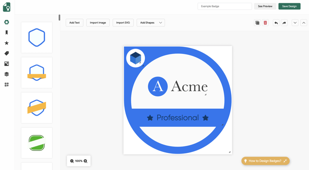Focus the Example Badge name field
This screenshot has height=170, width=309.
coord(225,6)
